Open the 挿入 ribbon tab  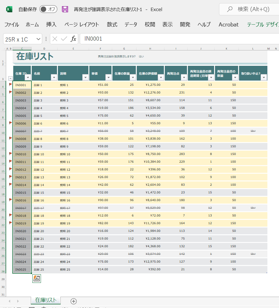point(51,25)
